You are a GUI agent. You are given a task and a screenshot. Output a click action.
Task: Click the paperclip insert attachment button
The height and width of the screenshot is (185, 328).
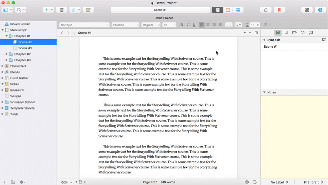[73, 10]
